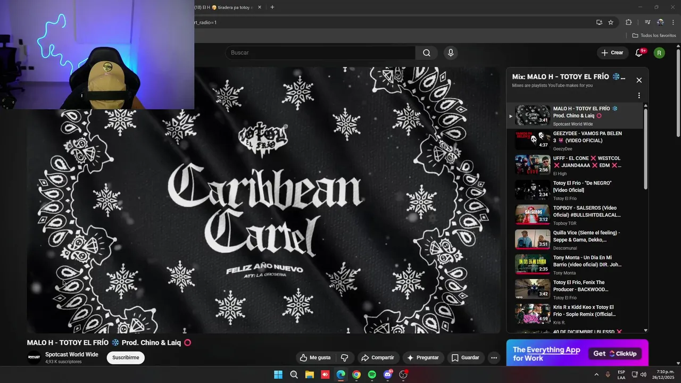
Task: Select Tony Monta - Un Dia En Mi Barrio
Action: (x=575, y=265)
